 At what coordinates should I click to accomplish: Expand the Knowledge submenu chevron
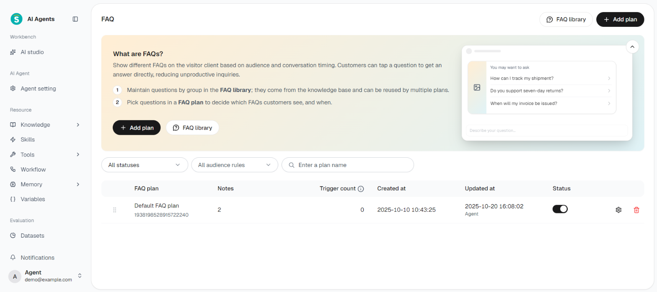(x=78, y=125)
